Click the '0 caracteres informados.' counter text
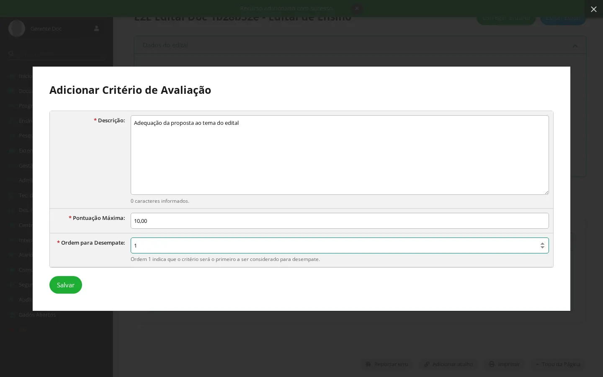Screen dimensions: 603x377 [160, 201]
